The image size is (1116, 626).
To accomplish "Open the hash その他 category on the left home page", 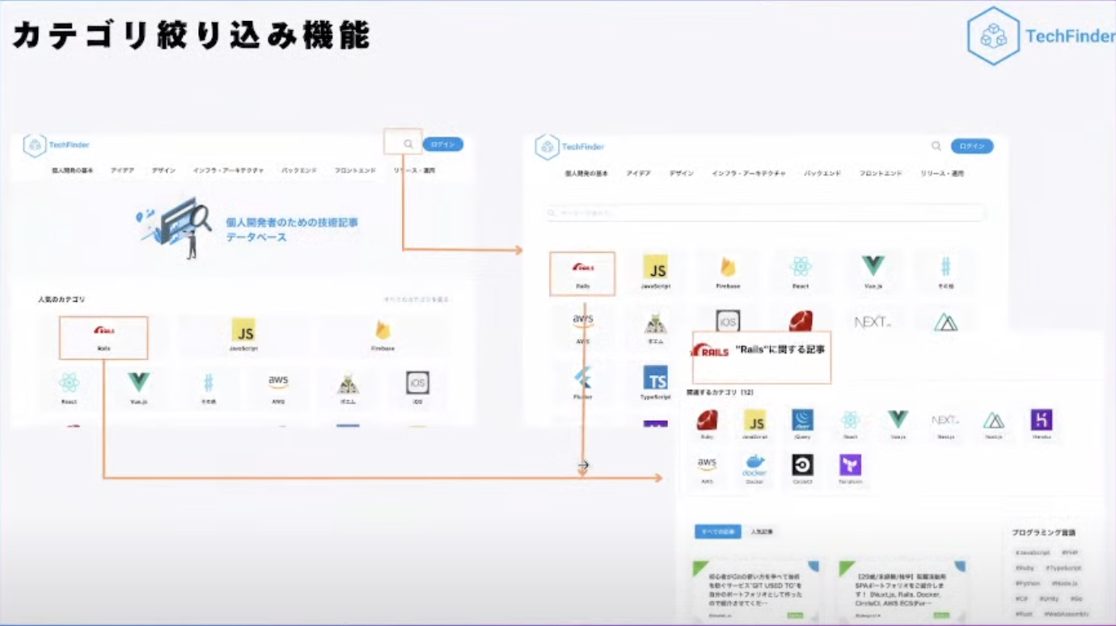I will [x=209, y=388].
